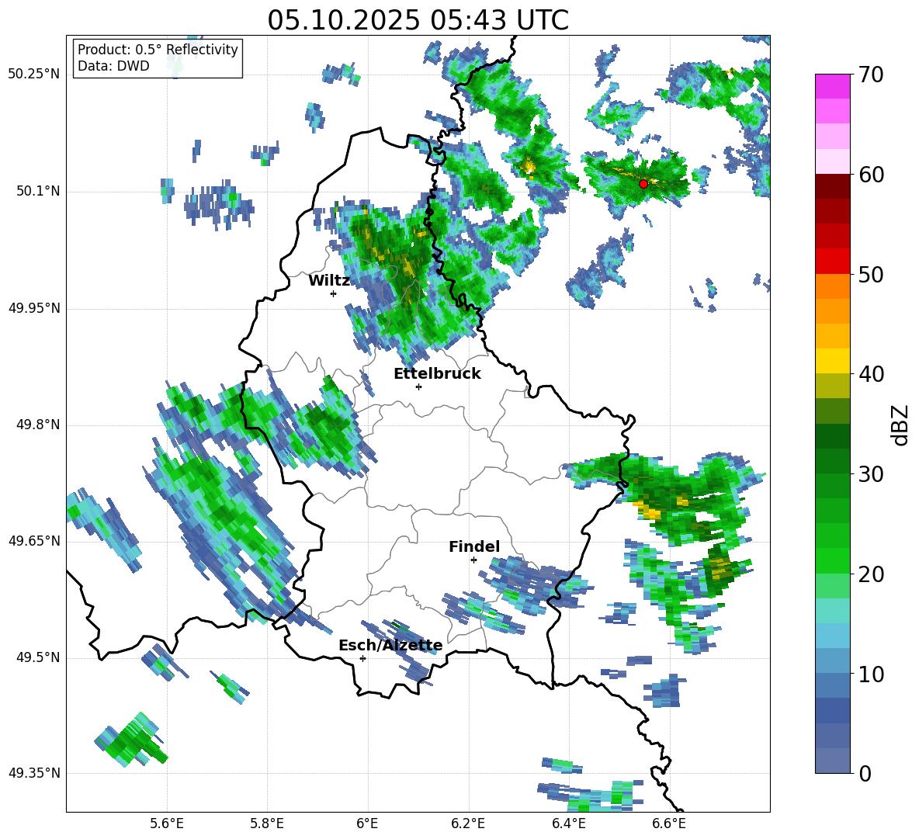
Task: Click the 20 tick on the colorbar
Action: [871, 574]
